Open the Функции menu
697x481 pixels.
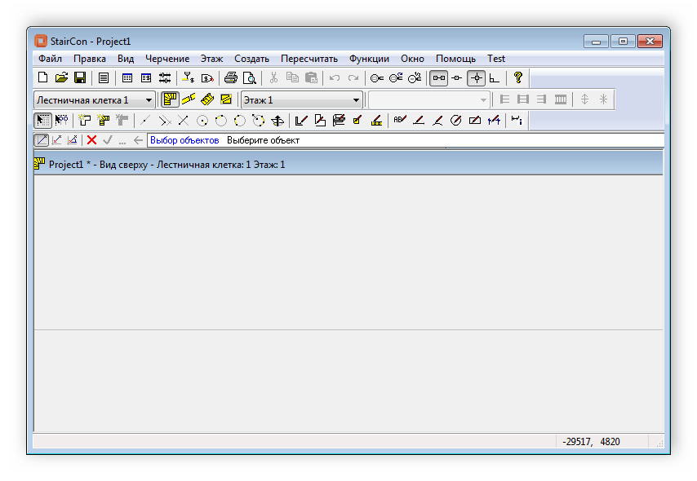tap(369, 59)
